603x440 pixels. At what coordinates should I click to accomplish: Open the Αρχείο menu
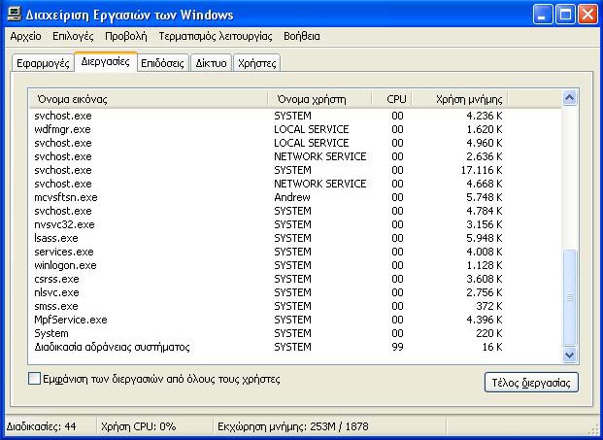pyautogui.click(x=25, y=36)
